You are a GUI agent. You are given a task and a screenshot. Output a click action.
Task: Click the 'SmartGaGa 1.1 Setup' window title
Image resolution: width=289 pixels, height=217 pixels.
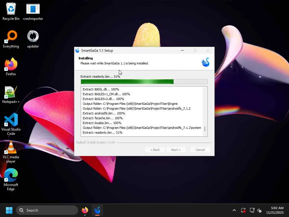point(97,51)
